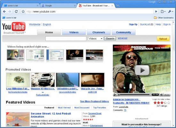Click the video progress seek bar
Viewport: 176px width, 128px height.
point(134,95)
